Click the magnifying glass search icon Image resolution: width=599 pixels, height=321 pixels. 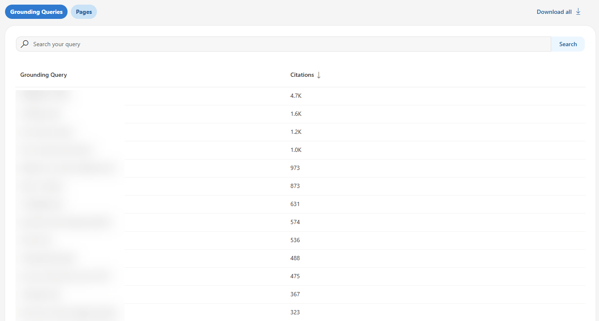[24, 44]
